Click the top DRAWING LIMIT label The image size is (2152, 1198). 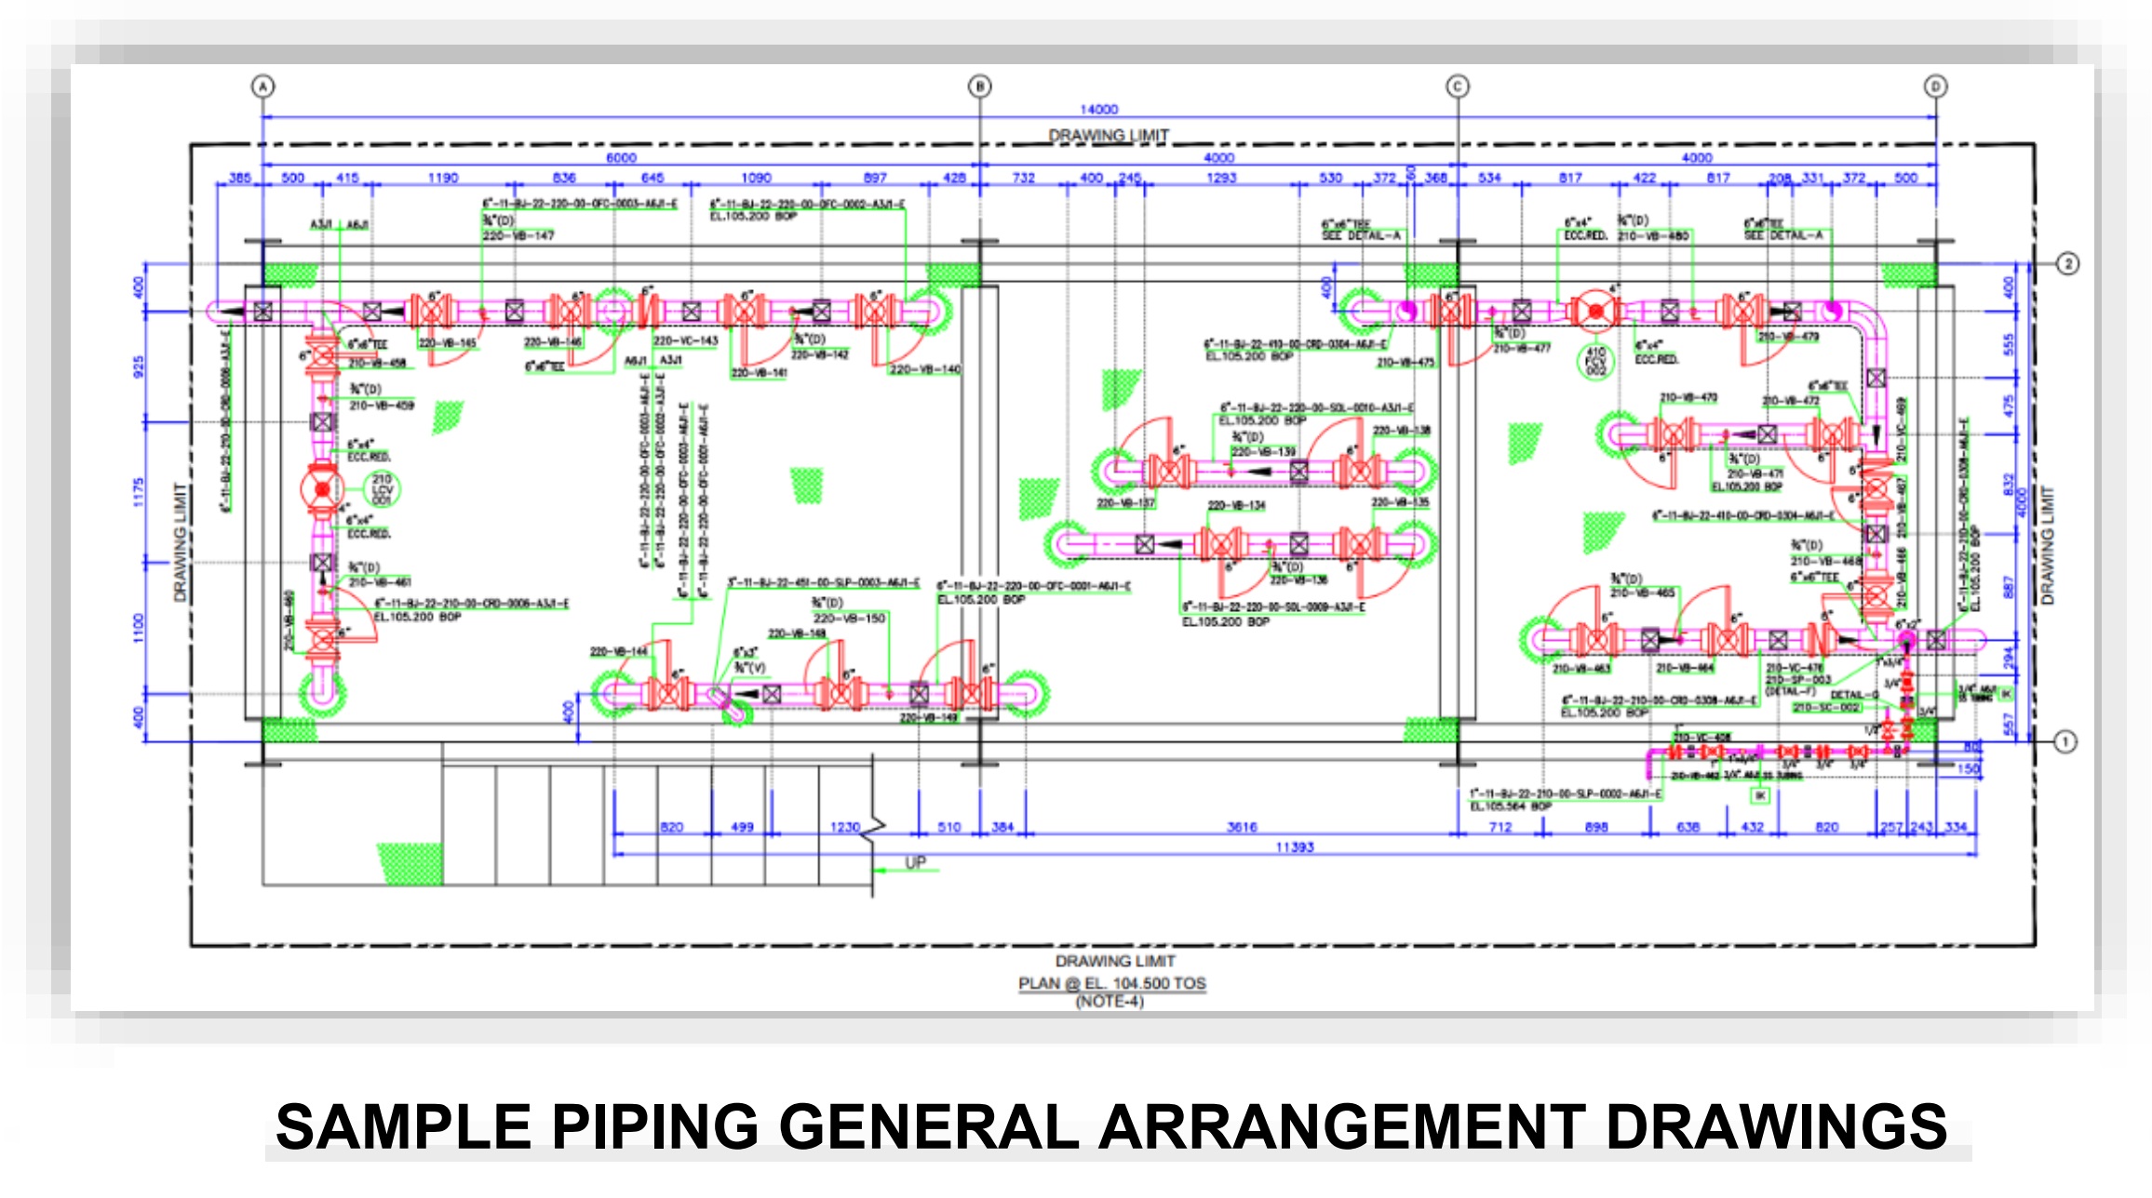click(1108, 136)
